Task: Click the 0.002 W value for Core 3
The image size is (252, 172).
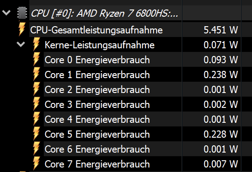Action: tap(221, 105)
